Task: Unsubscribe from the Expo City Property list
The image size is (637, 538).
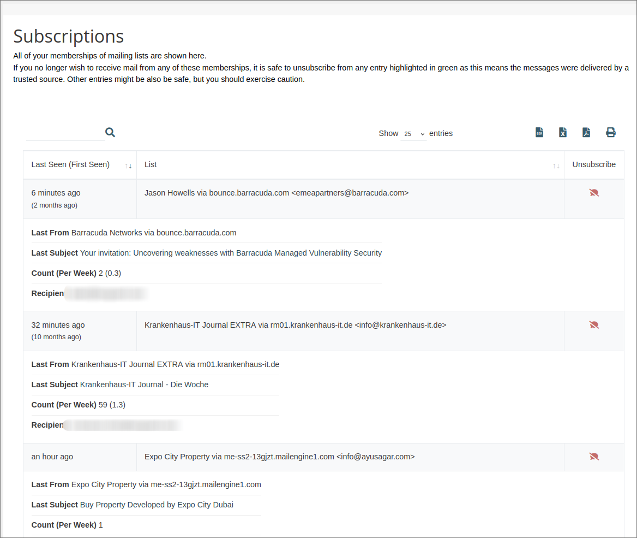Action: coord(594,456)
